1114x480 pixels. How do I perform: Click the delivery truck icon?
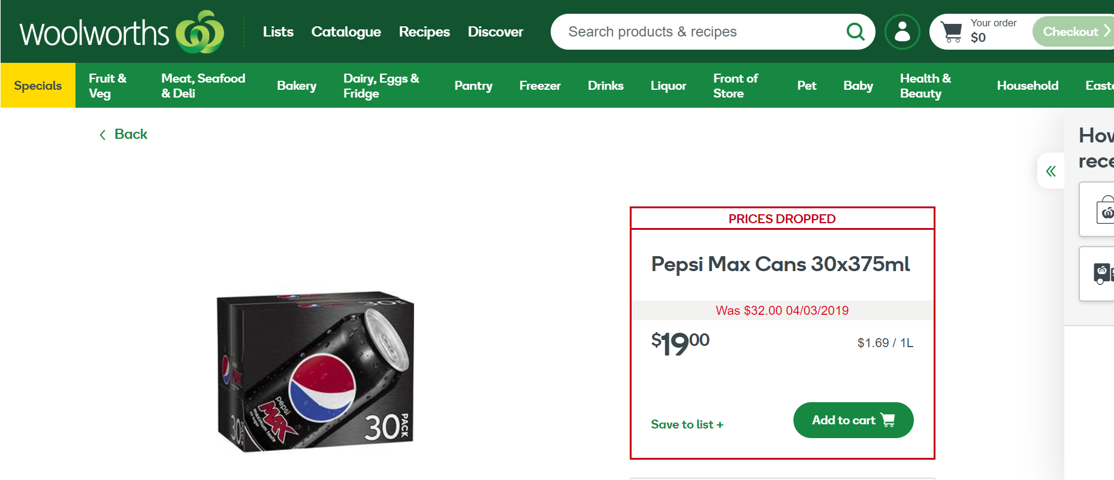click(x=1103, y=274)
